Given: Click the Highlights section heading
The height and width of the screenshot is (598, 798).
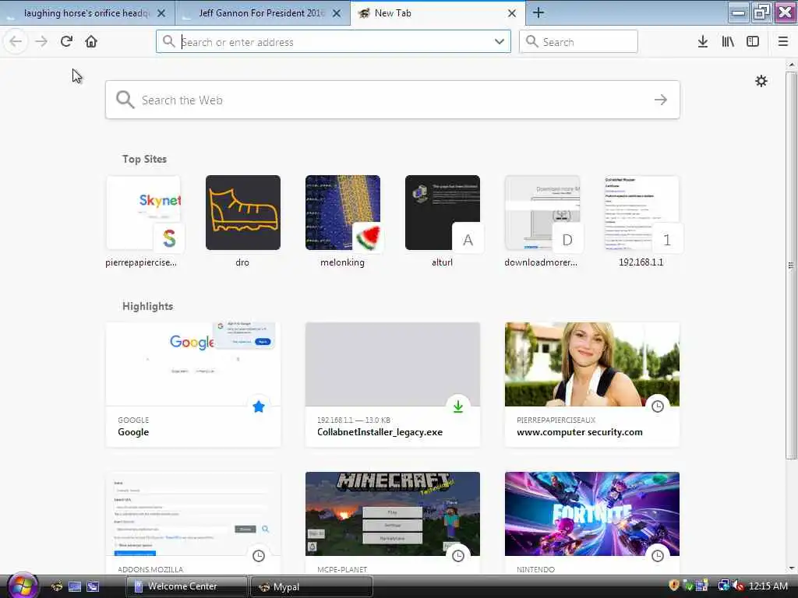Looking at the screenshot, I should tap(147, 306).
